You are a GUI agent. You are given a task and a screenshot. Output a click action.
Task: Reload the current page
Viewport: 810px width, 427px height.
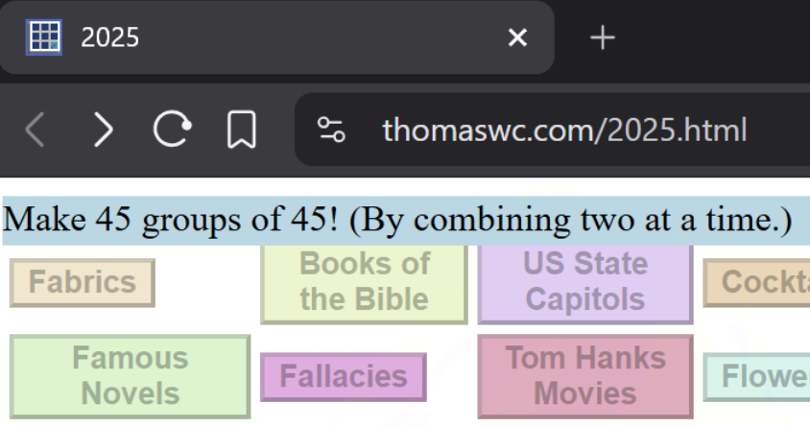click(x=172, y=130)
